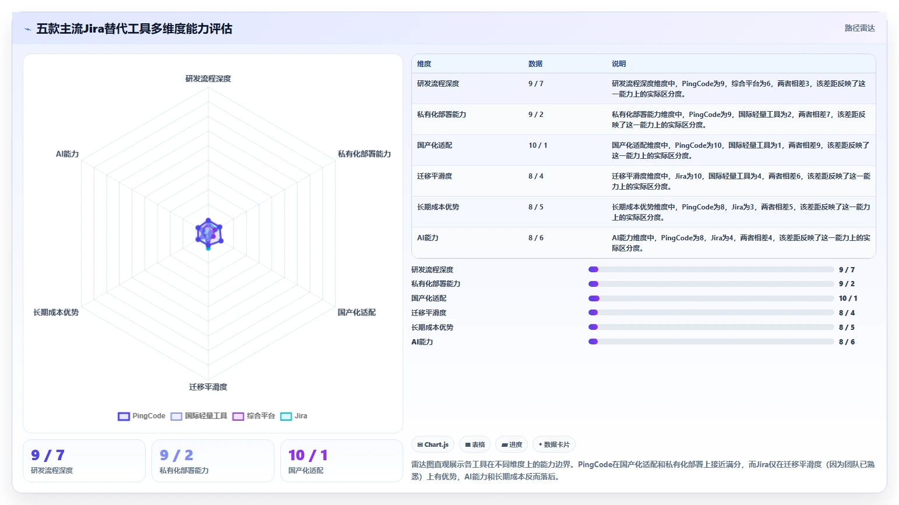Select table row 研发流程深度
Image resolution: width=899 pixels, height=505 pixels.
pos(643,88)
